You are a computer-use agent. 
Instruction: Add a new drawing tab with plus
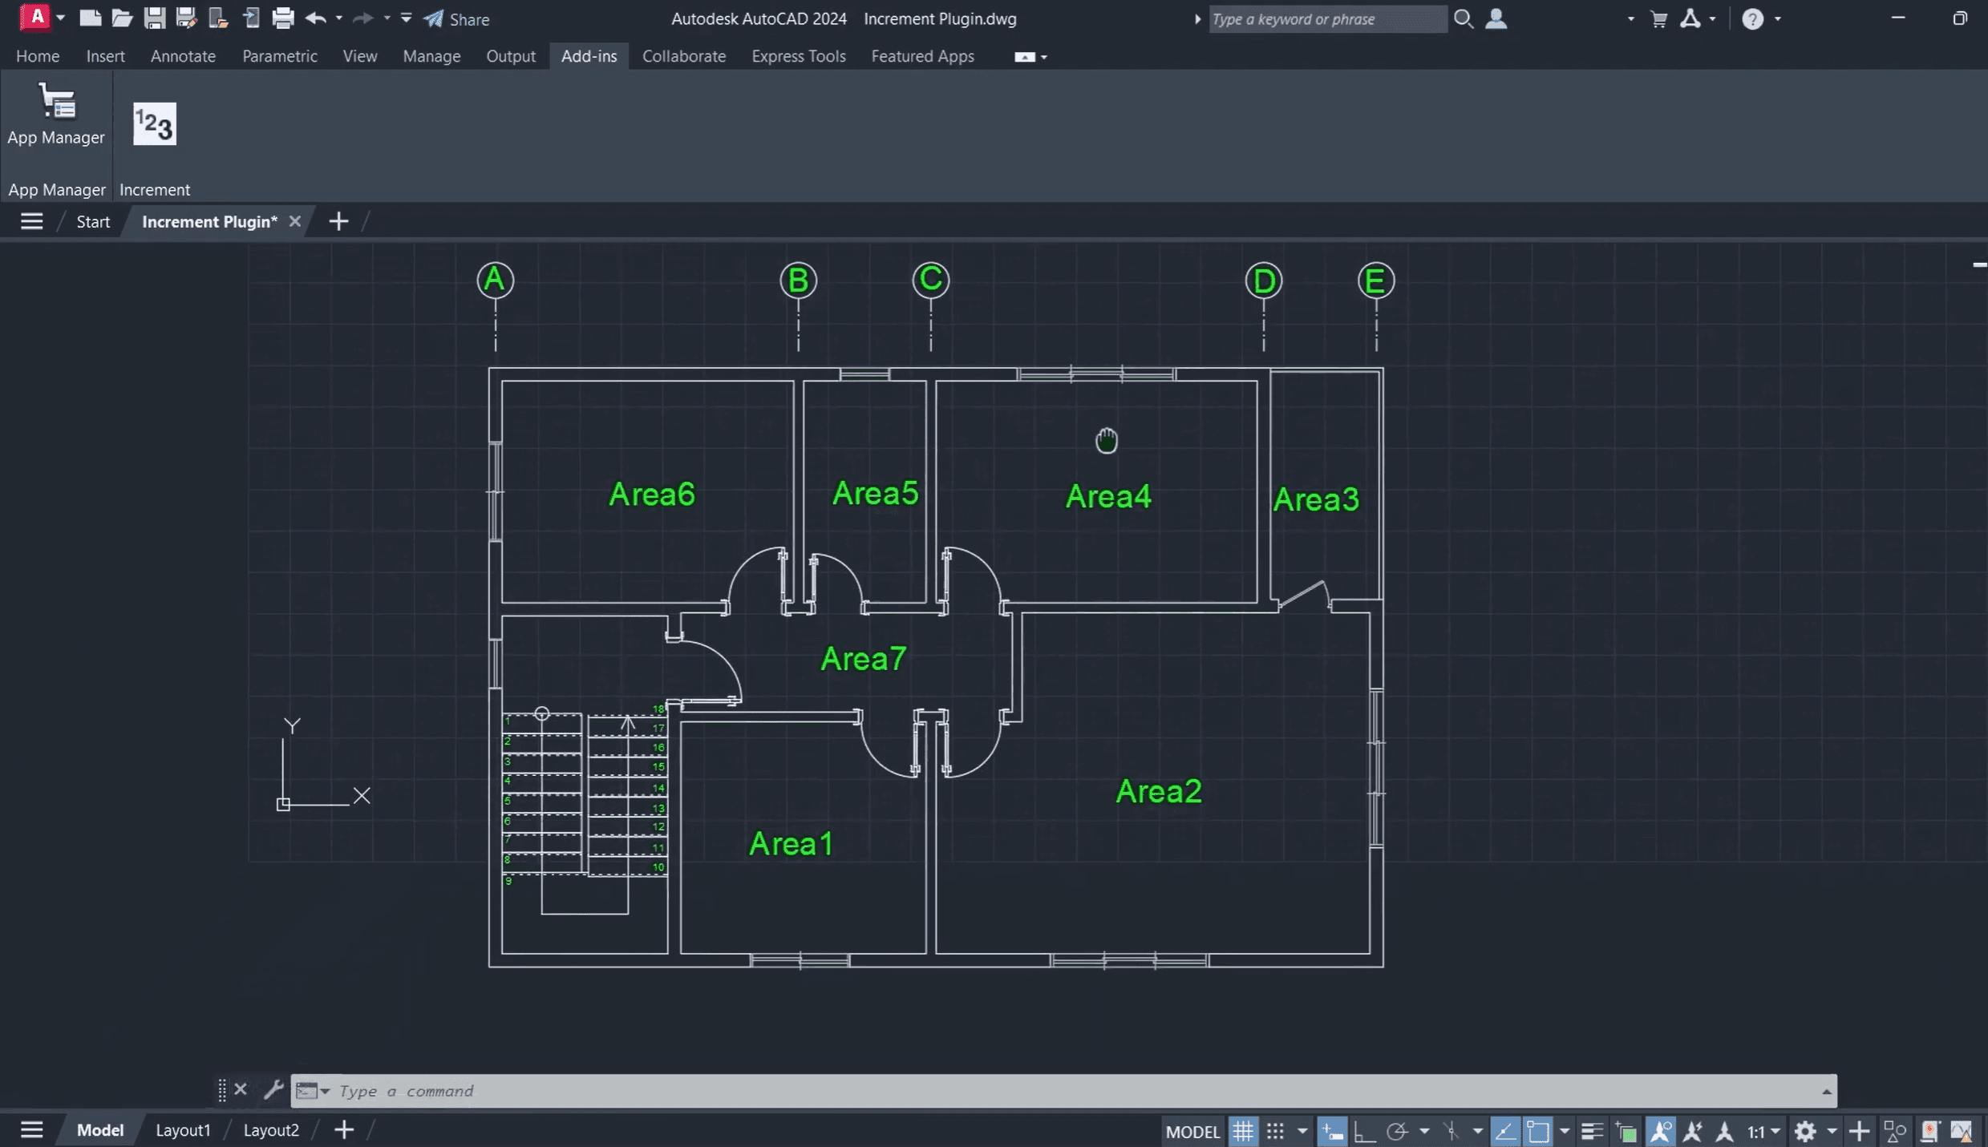(338, 221)
